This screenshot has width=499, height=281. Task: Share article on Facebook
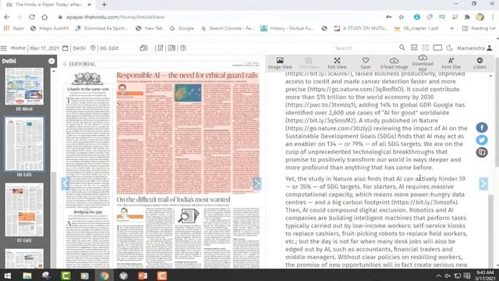482,127
